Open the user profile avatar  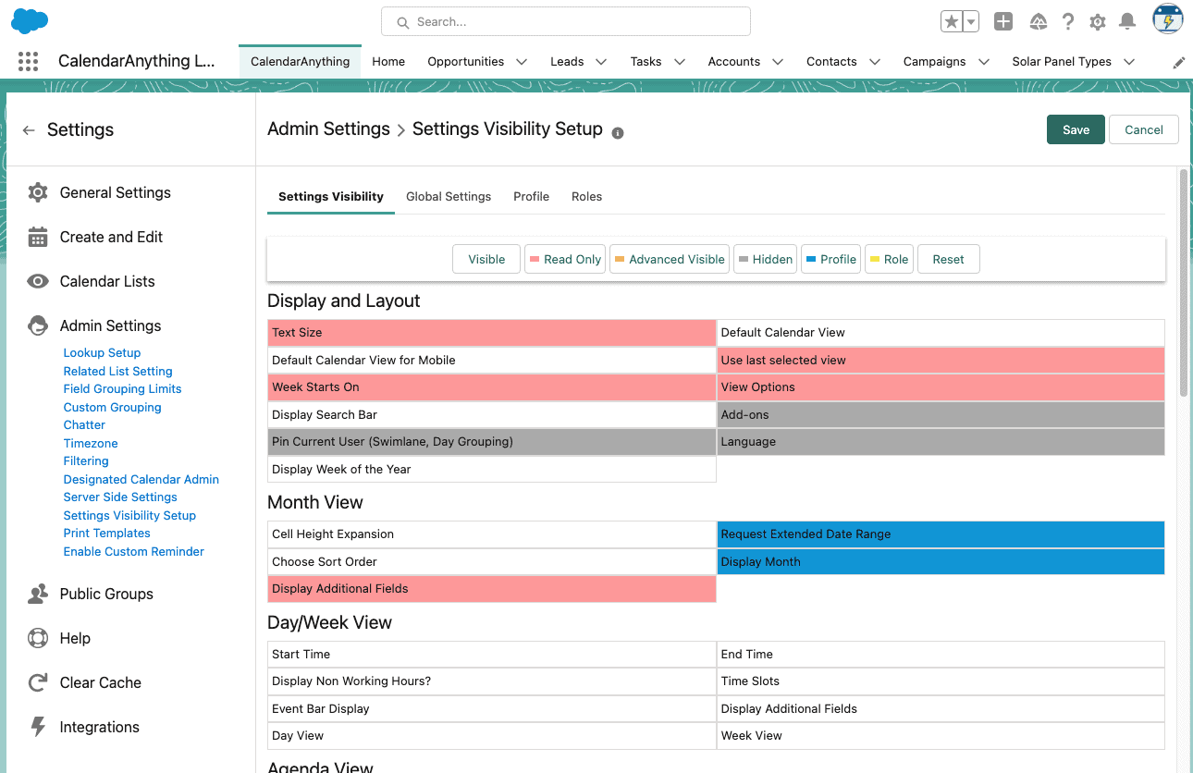click(x=1168, y=19)
